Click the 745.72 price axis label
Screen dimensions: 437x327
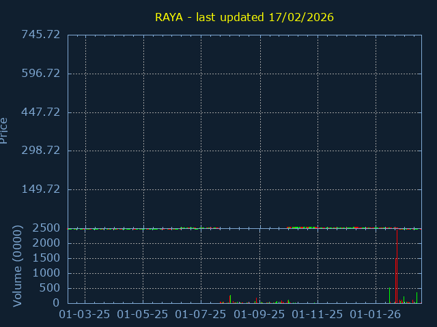coord(41,35)
